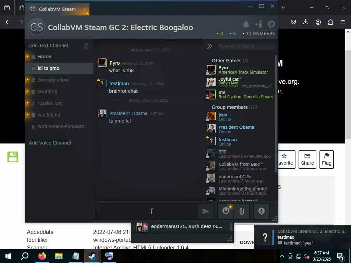The height and width of the screenshot is (263, 351).
Task: Open the group chat settings gear
Action: (271, 24)
